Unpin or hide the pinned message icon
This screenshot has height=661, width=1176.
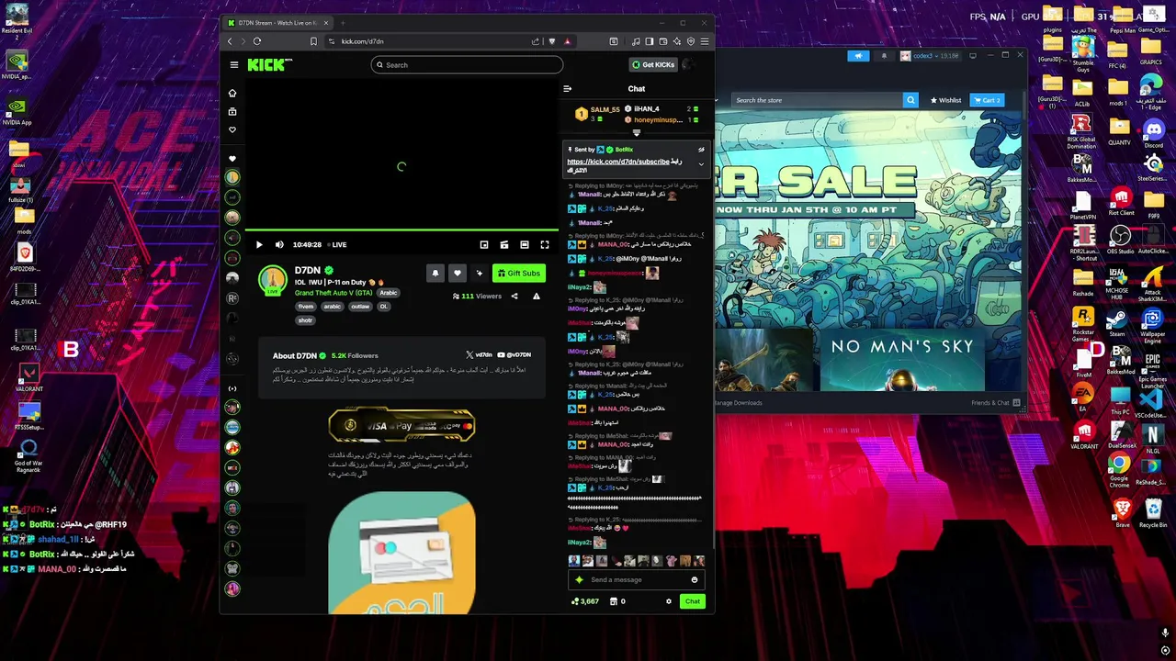click(x=701, y=150)
